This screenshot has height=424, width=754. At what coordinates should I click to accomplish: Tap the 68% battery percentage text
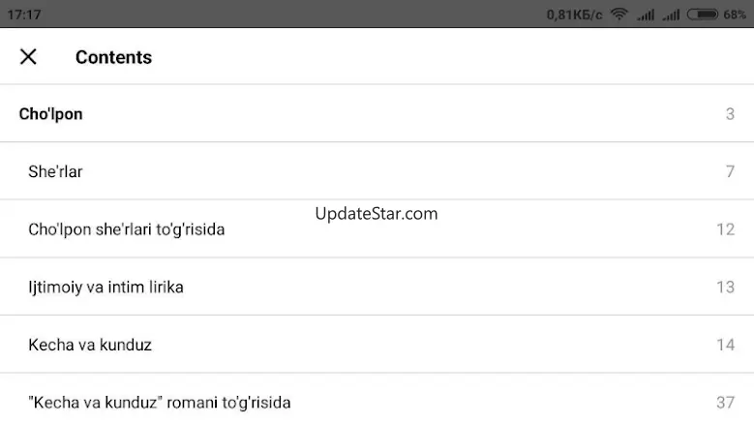pyautogui.click(x=735, y=15)
